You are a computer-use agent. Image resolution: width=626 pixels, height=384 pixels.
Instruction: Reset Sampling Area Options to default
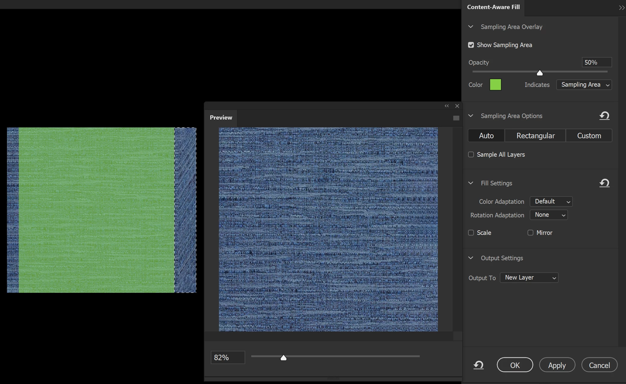coord(604,116)
